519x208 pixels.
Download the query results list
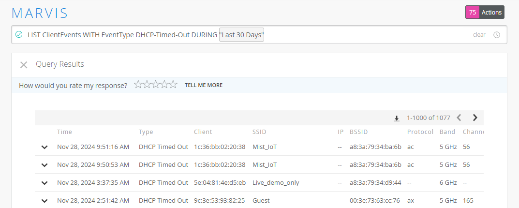tap(397, 118)
